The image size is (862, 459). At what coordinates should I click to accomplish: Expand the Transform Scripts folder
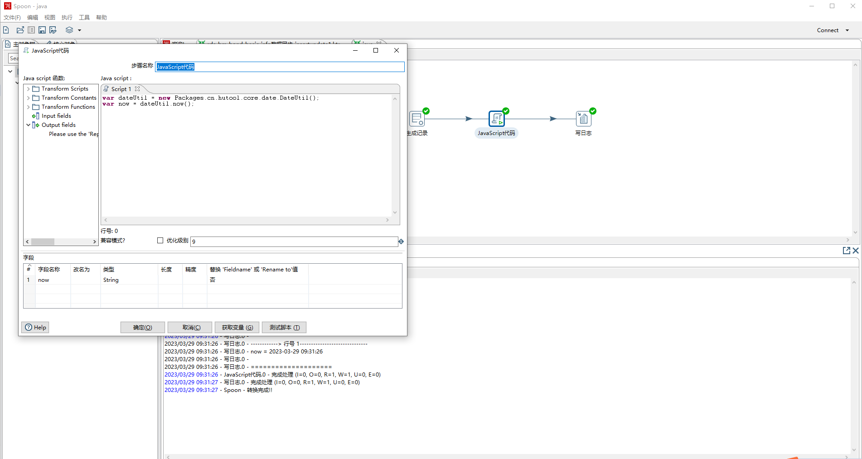[x=29, y=88]
